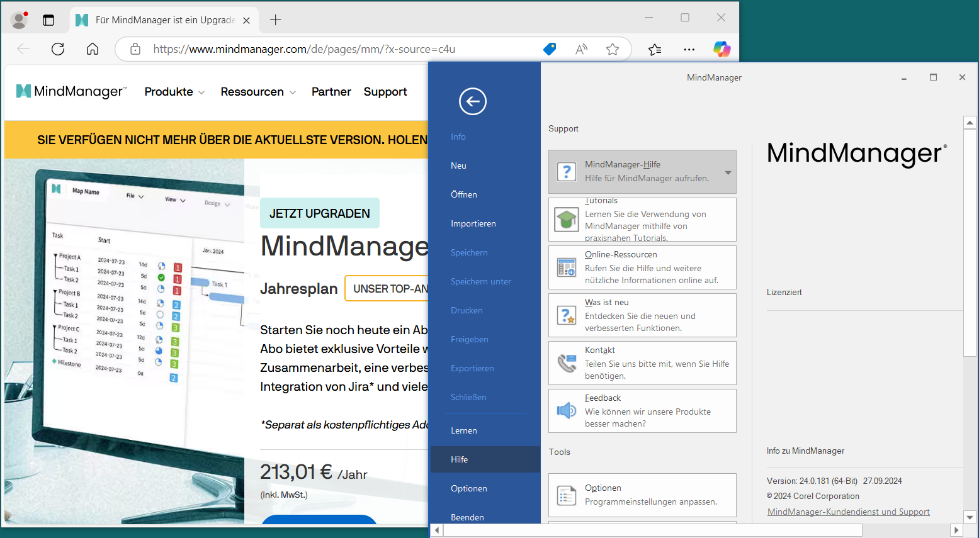Click the vertical scrollbar down arrow

coord(970,517)
